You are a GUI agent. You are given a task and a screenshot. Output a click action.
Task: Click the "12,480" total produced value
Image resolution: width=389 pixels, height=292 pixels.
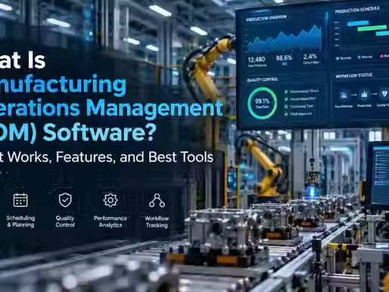pyautogui.click(x=257, y=60)
